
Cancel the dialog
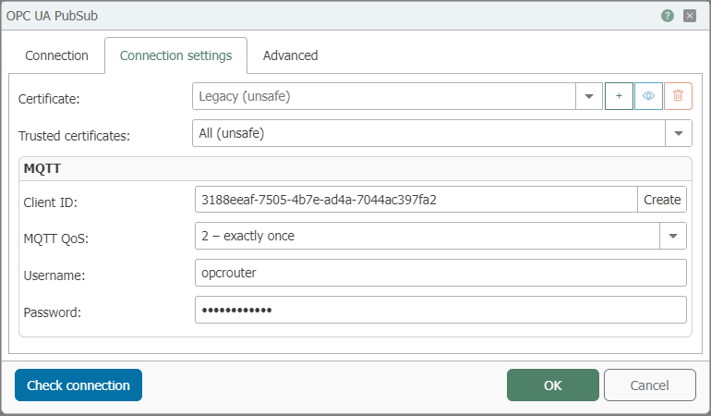coord(650,385)
